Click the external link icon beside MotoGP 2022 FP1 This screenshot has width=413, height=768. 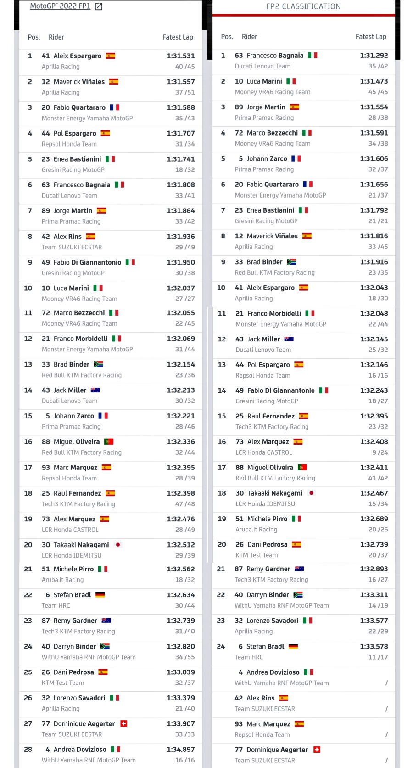click(99, 6)
